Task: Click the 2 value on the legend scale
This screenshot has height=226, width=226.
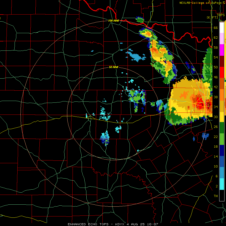Action: pos(217,186)
